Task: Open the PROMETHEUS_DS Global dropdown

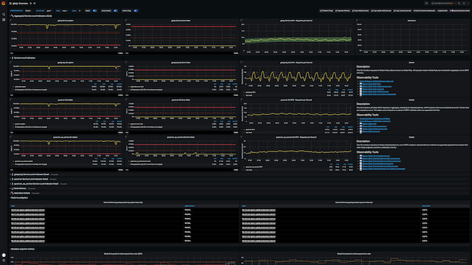Action: (x=28, y=11)
